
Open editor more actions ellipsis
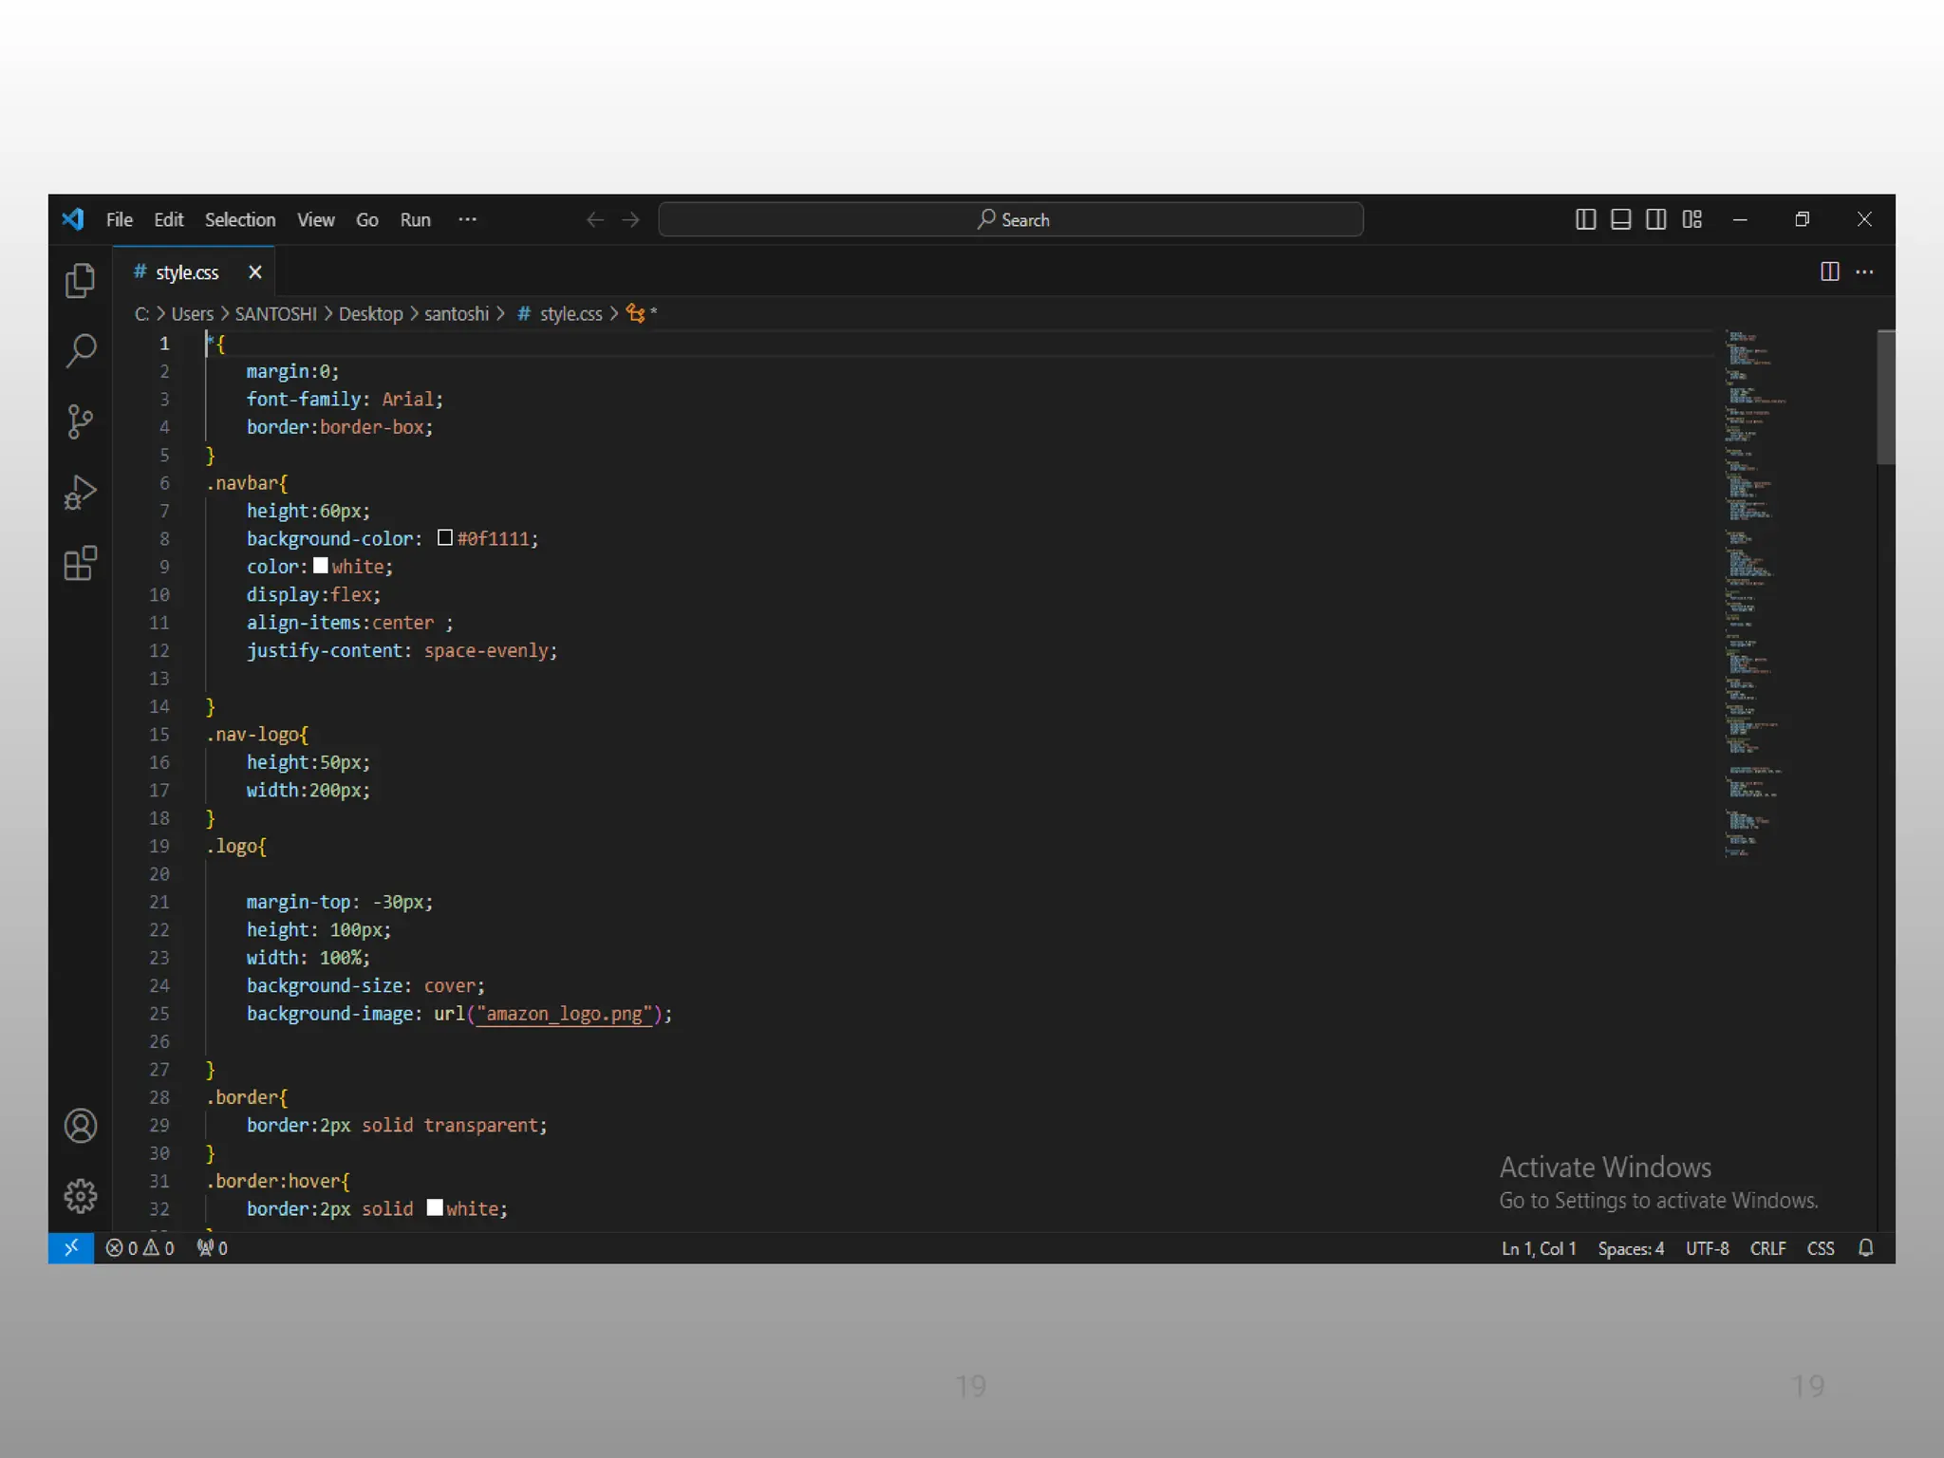click(1865, 272)
